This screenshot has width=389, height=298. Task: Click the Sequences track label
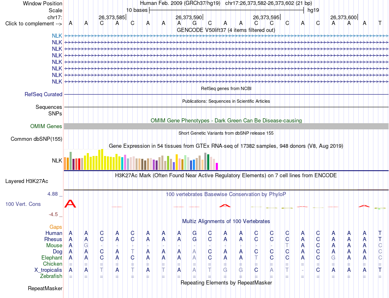[x=49, y=107]
